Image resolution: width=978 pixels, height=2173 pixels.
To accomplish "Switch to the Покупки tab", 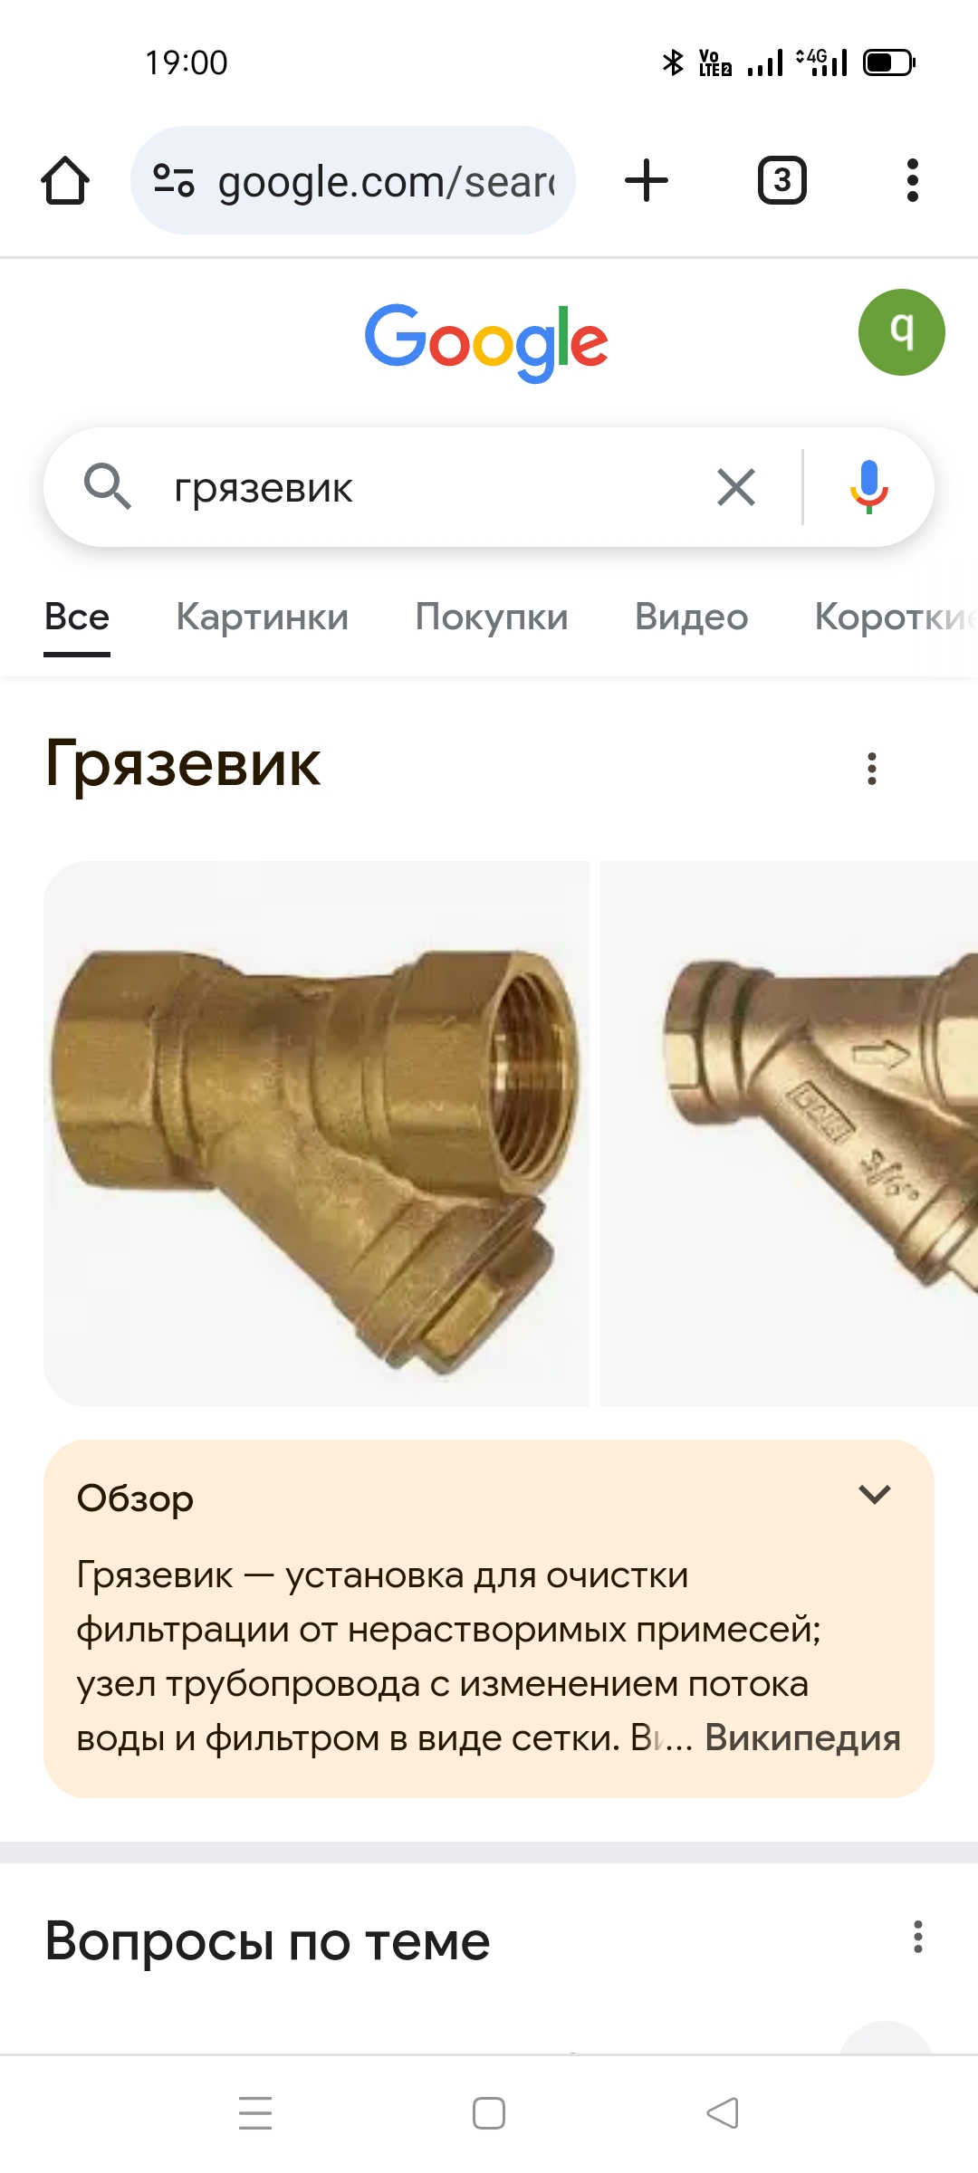I will [492, 617].
